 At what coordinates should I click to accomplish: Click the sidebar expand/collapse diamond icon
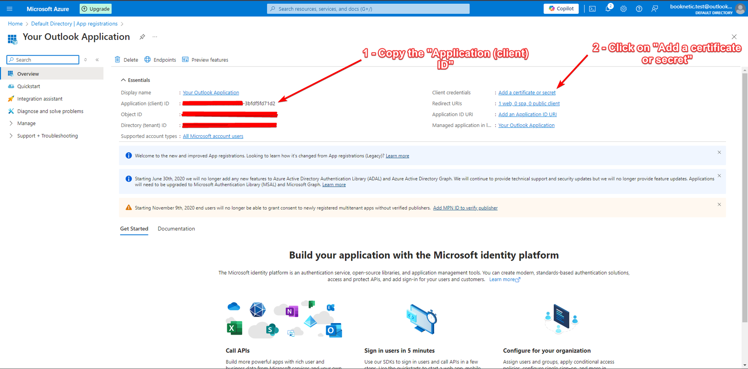point(86,60)
